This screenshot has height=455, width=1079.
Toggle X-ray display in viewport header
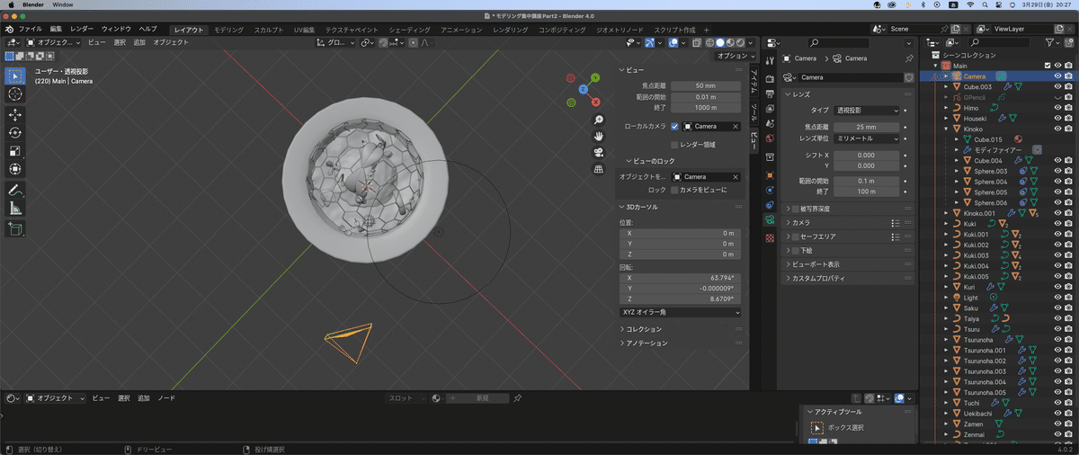[696, 42]
